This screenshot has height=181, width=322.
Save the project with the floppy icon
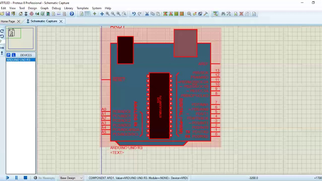(x=8, y=14)
